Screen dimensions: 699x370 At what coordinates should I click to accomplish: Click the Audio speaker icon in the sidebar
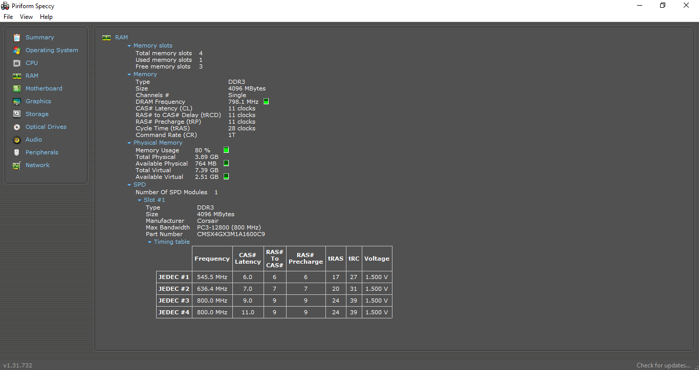click(17, 140)
